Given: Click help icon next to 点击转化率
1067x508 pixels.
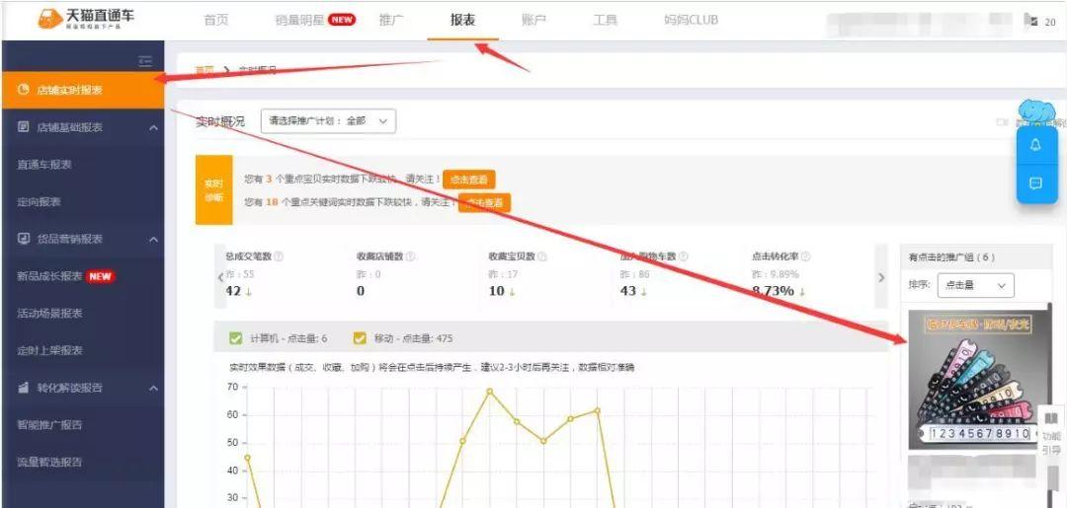Looking at the screenshot, I should [x=806, y=256].
